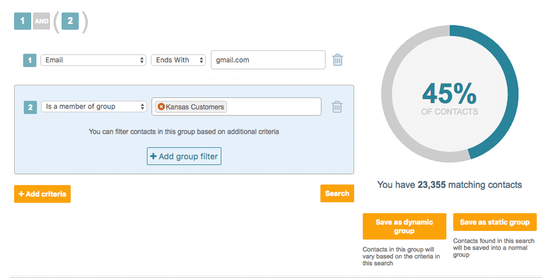Screen dimensions: 553x278
Task: Expand the Is a member of group dropdown
Action: click(x=93, y=107)
